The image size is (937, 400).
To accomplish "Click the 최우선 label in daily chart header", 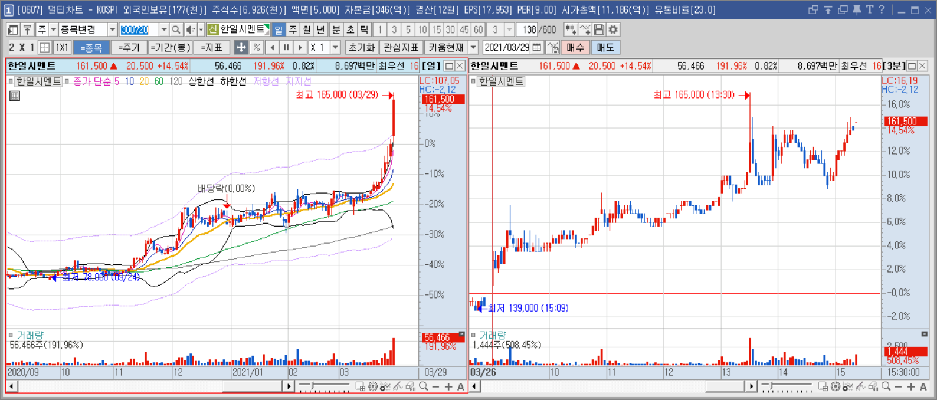I will 391,66.
